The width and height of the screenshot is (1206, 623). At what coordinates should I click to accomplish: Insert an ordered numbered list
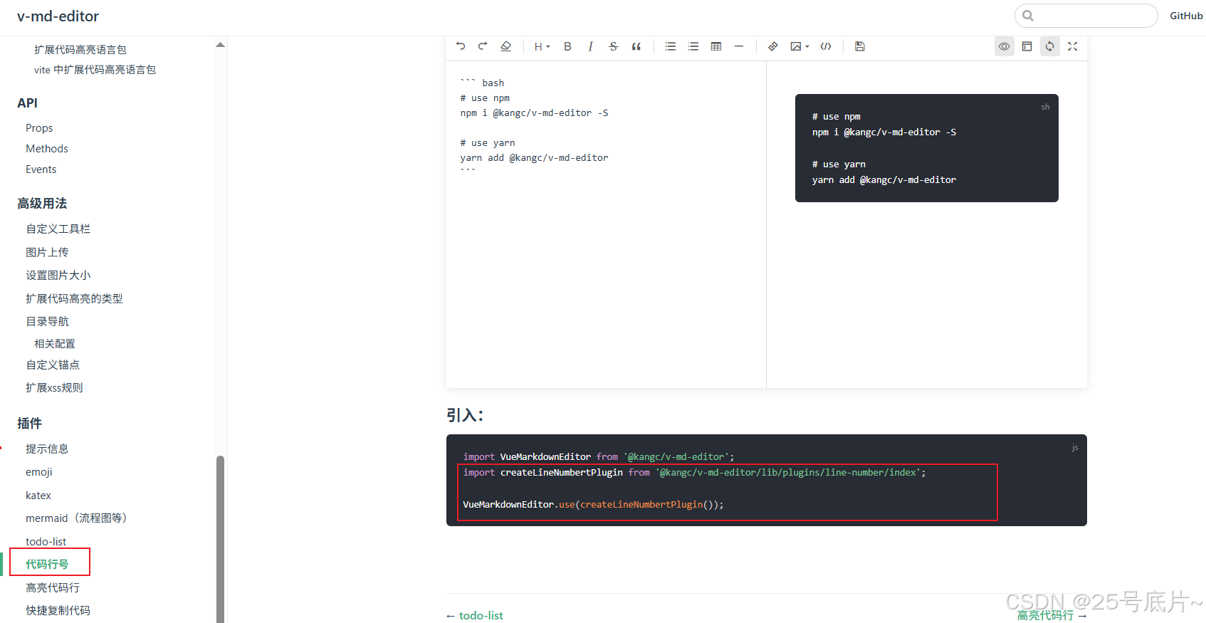click(x=693, y=46)
